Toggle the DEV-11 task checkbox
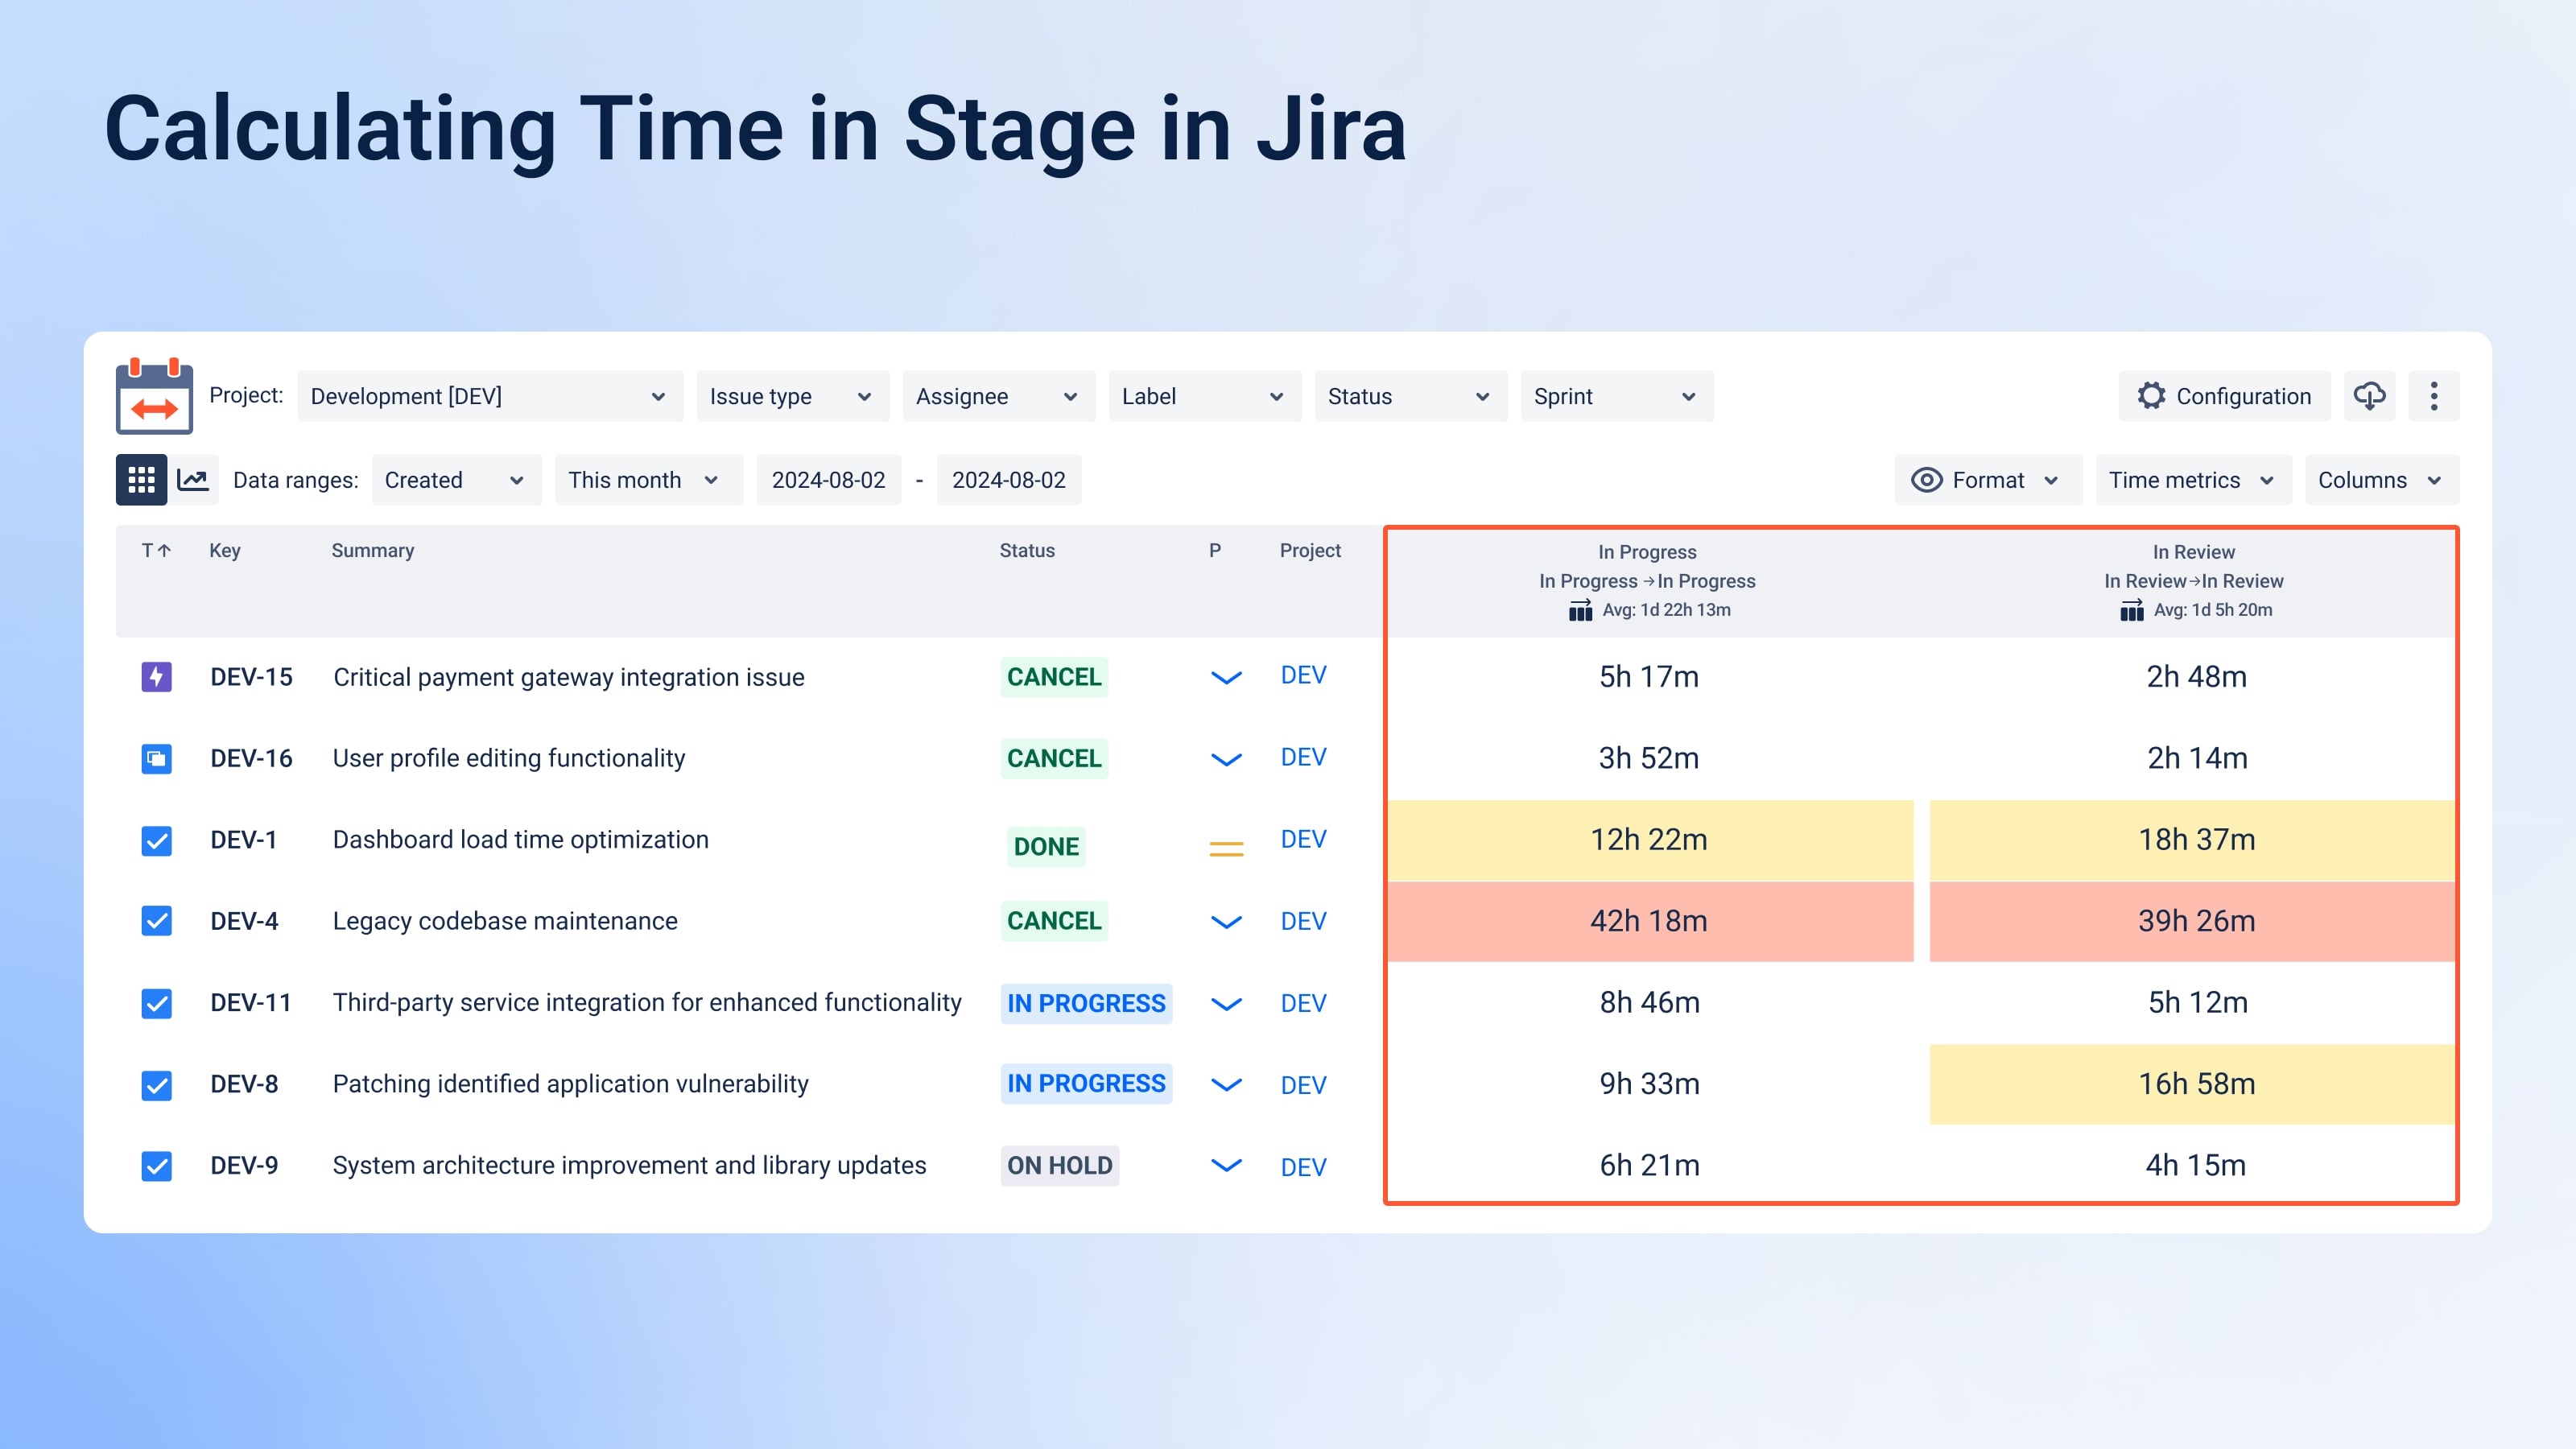The height and width of the screenshot is (1449, 2576). [156, 1003]
